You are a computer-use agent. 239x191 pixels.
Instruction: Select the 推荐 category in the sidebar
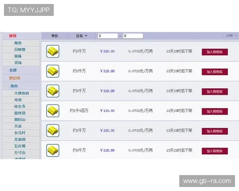coord(13,36)
